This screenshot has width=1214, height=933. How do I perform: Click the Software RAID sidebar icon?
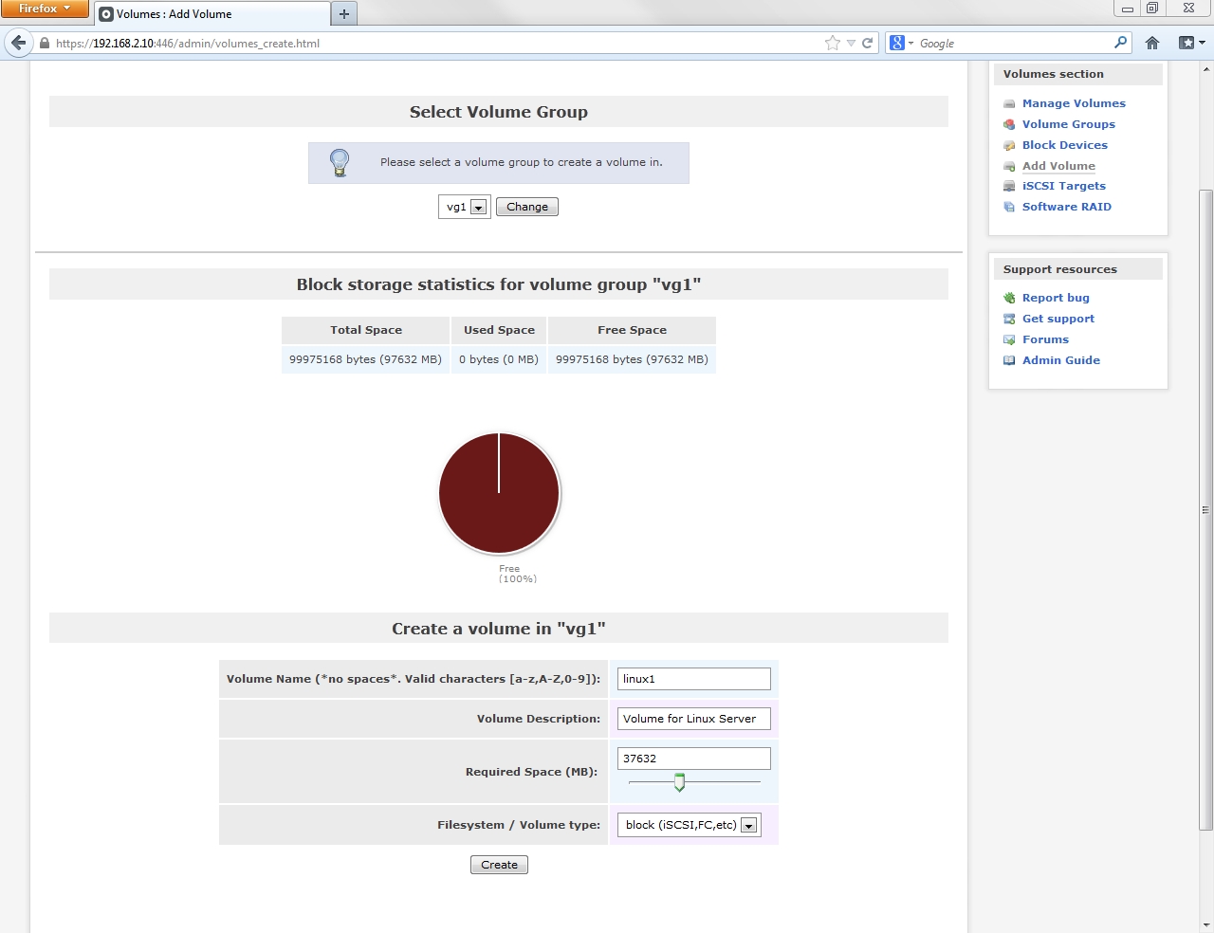pos(1009,208)
